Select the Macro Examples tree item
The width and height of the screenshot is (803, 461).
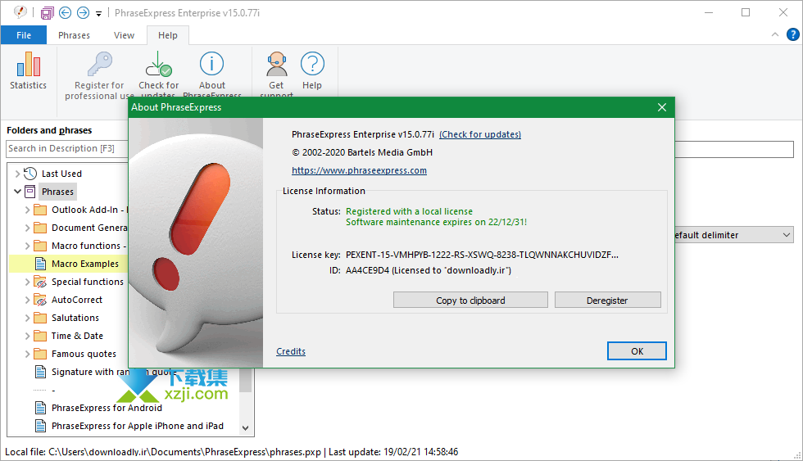85,264
